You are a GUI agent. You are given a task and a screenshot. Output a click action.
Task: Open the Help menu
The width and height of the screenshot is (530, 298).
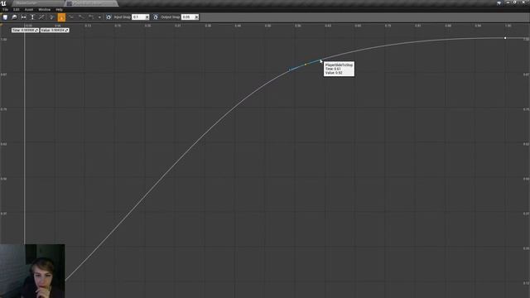pyautogui.click(x=59, y=9)
